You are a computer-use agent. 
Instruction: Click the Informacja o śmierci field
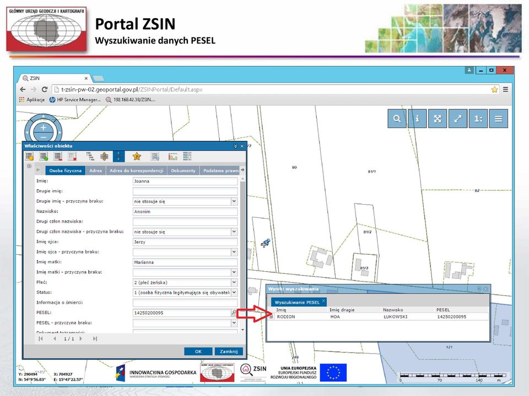pos(185,302)
